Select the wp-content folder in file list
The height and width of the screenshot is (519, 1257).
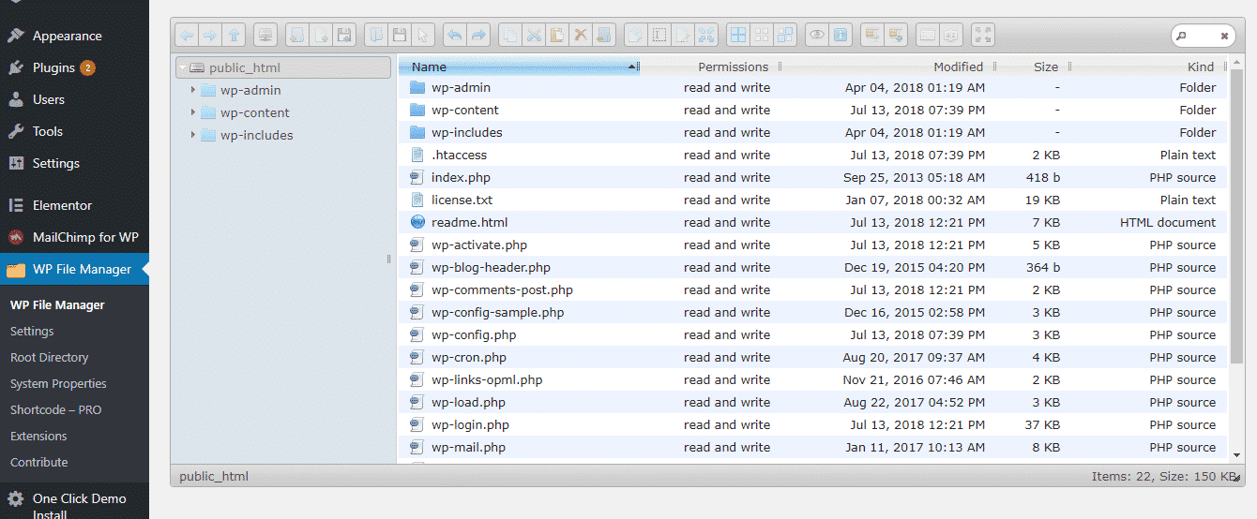pos(813,110)
